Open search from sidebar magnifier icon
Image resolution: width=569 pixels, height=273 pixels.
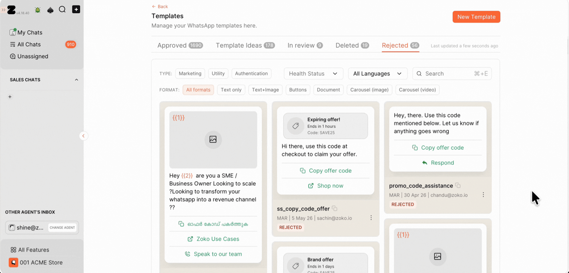[x=62, y=9]
